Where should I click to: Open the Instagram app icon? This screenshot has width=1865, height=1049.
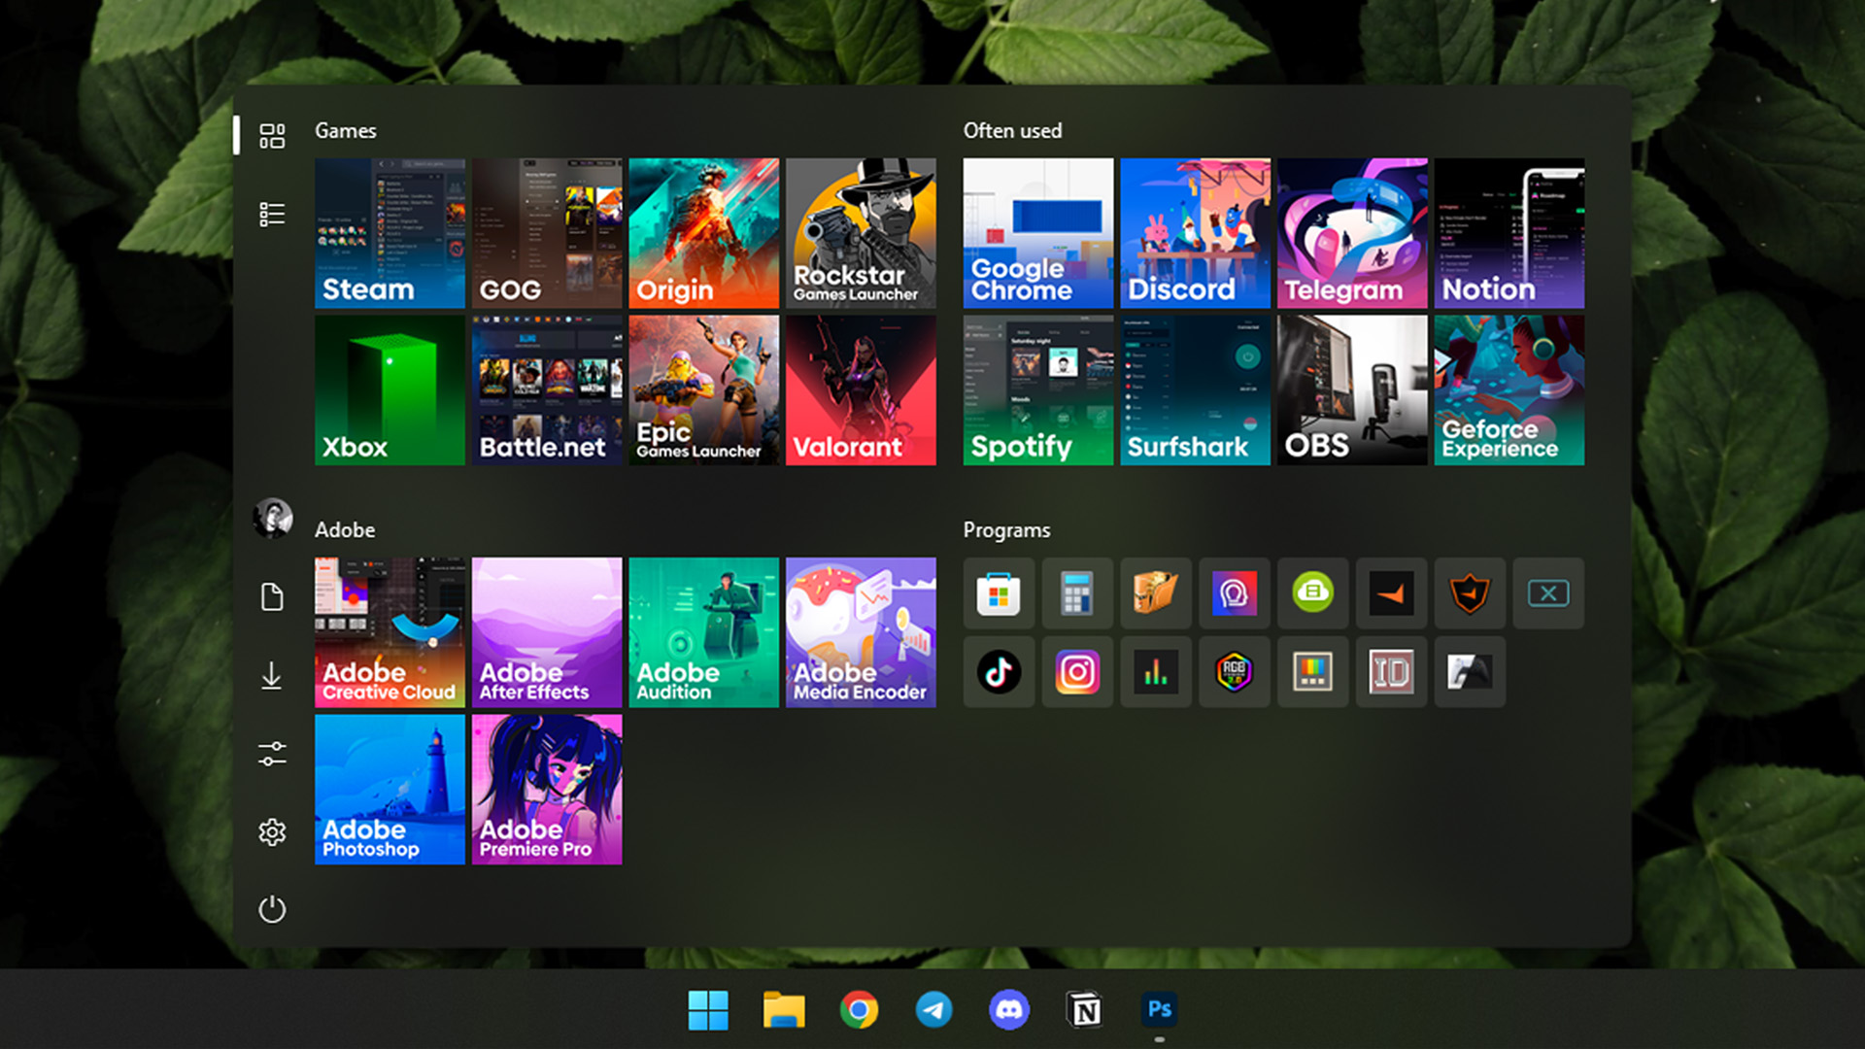coord(1077,672)
